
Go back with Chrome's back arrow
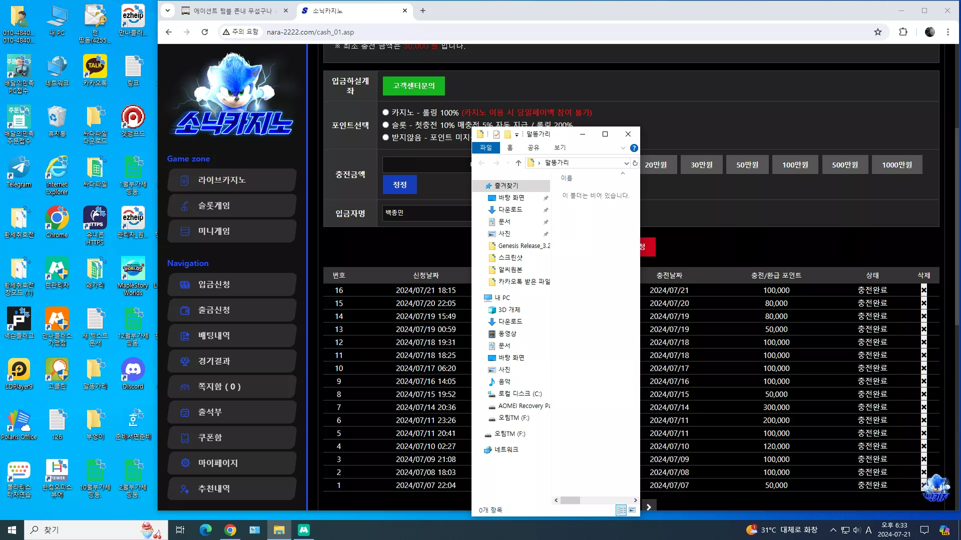pos(169,32)
